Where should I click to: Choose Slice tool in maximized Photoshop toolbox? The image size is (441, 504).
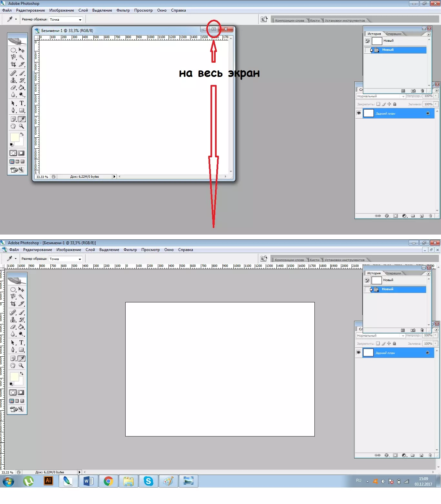click(x=21, y=304)
